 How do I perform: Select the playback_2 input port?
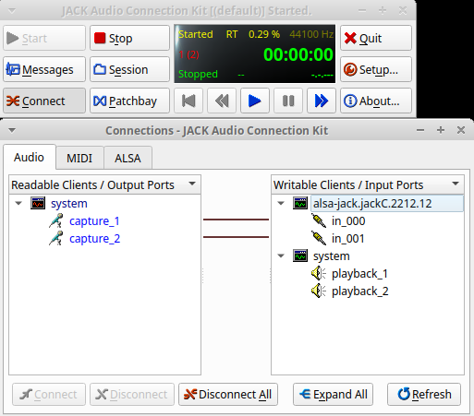click(360, 291)
